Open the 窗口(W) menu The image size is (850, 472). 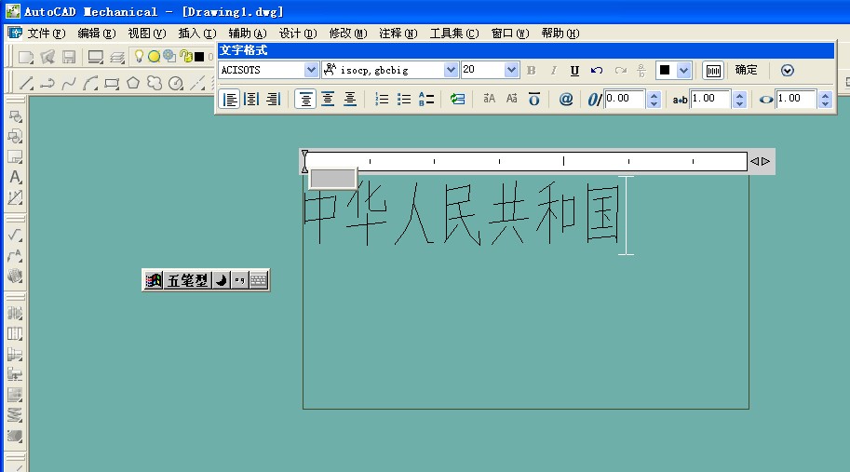click(x=510, y=34)
